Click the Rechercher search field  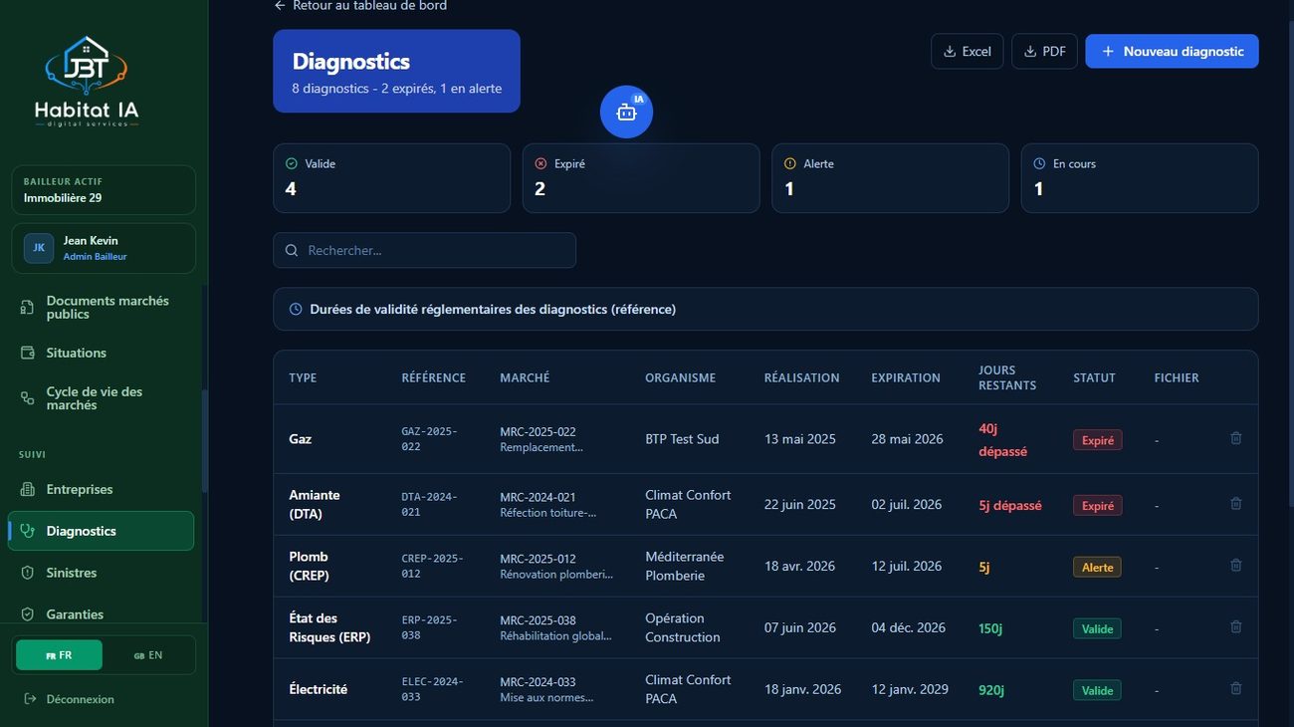tap(425, 250)
